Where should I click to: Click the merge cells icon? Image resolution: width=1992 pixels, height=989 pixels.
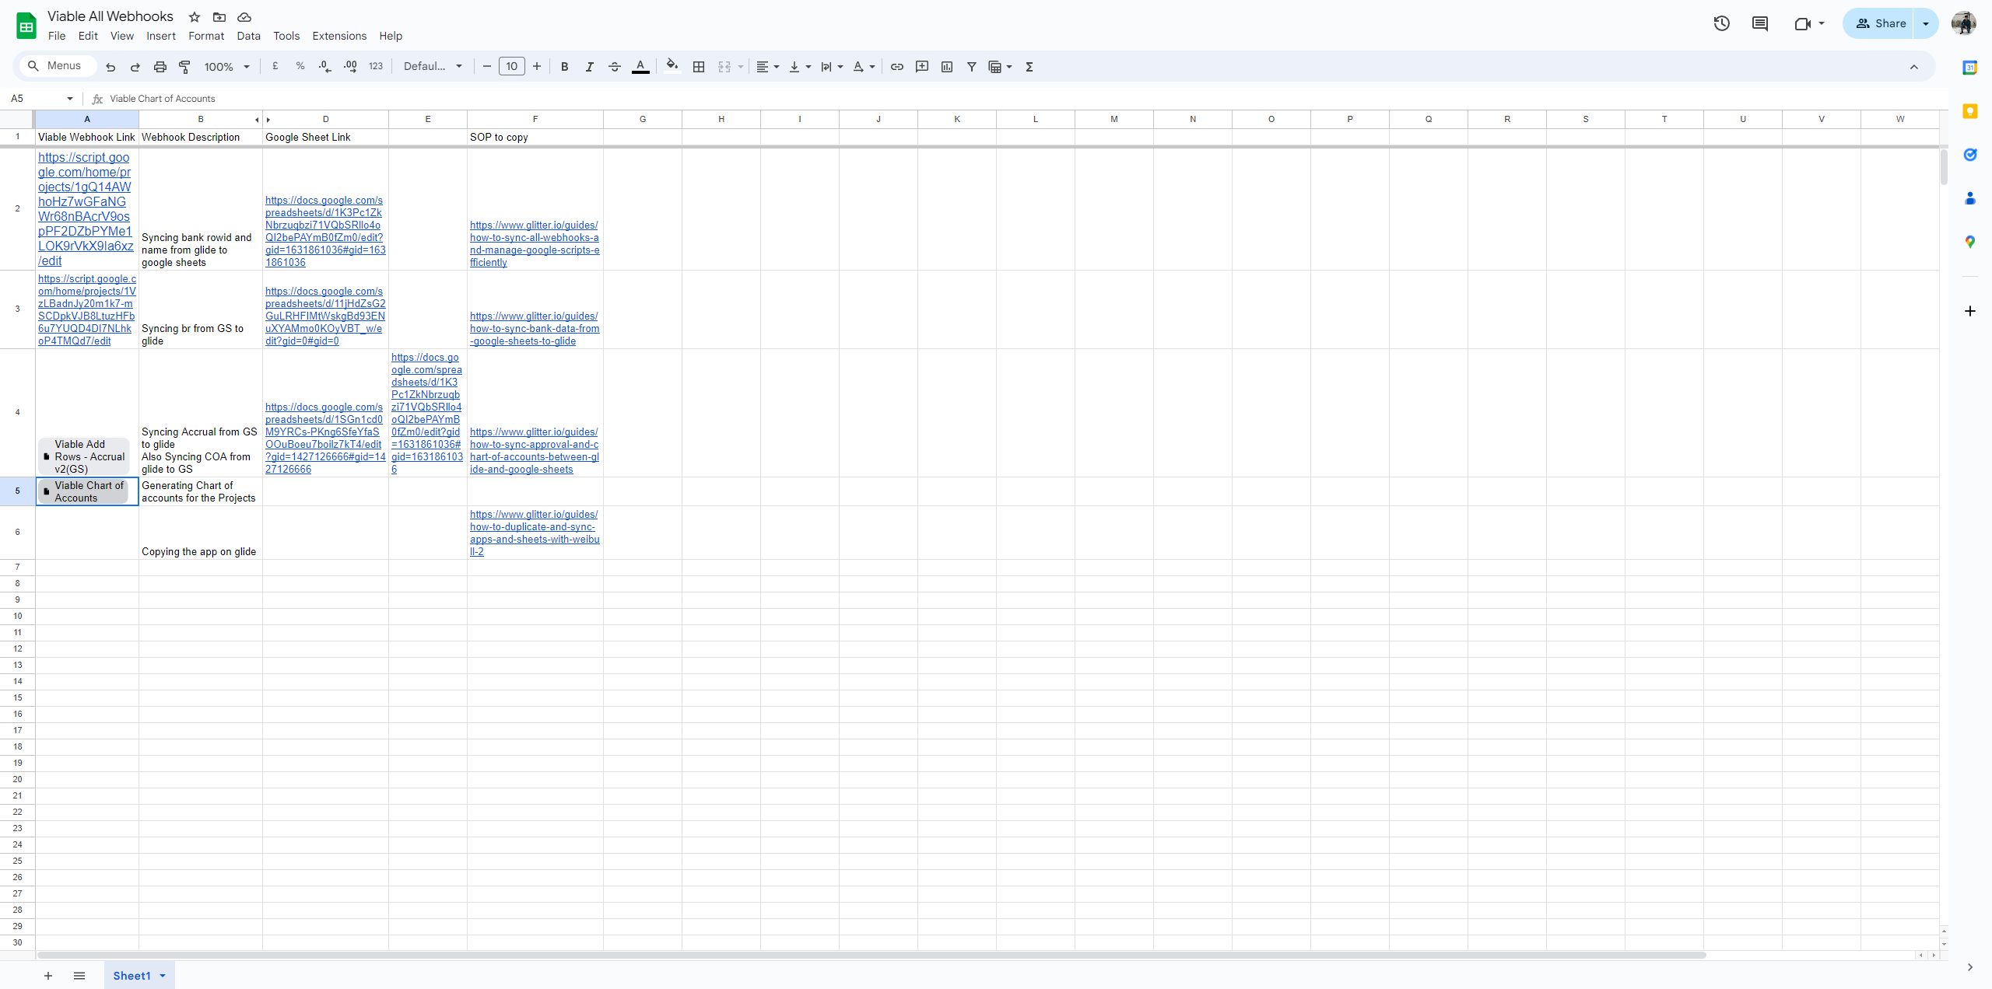[724, 67]
